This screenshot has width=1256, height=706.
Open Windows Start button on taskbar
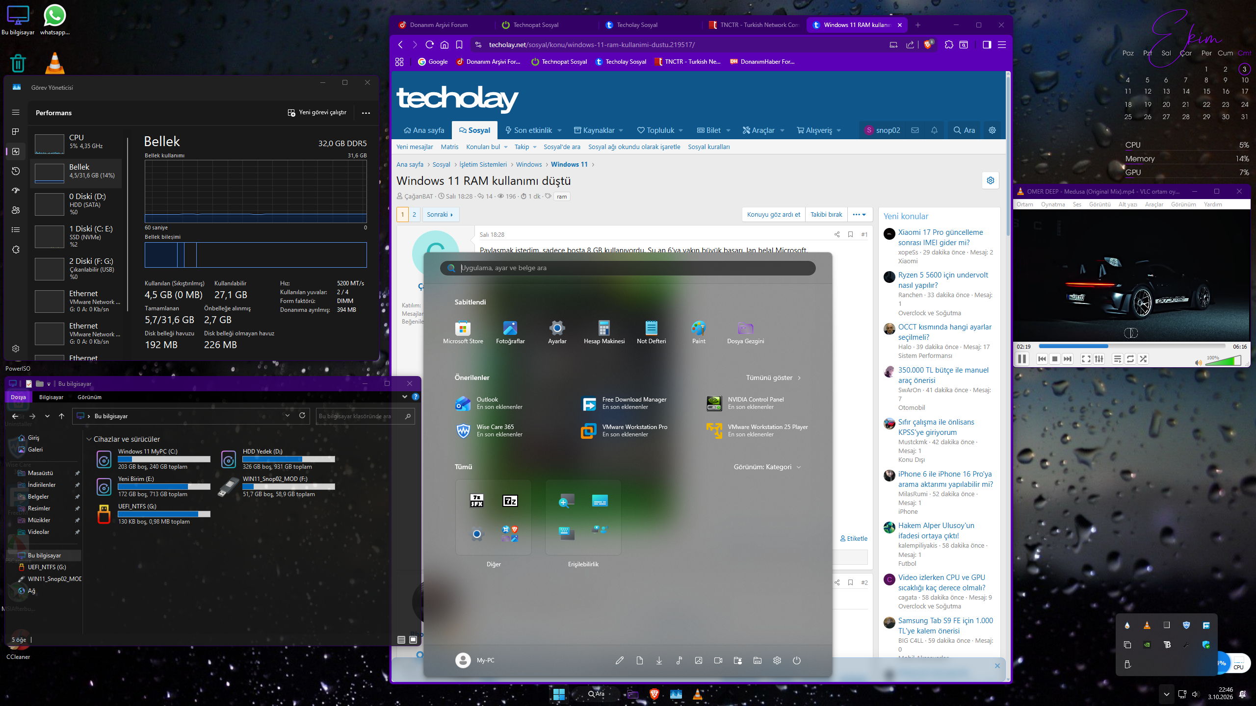pyautogui.click(x=558, y=694)
